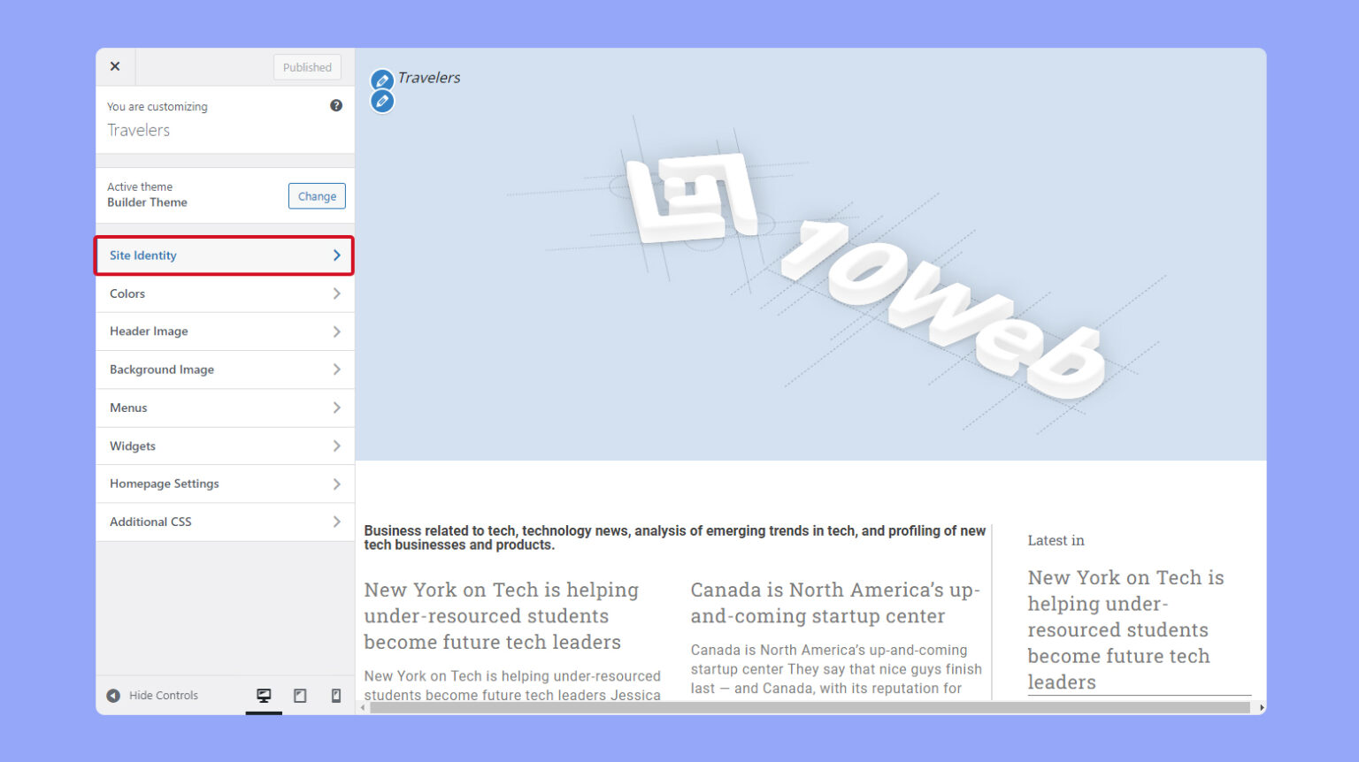Click the second pencil icon to edit tagline

pos(382,101)
